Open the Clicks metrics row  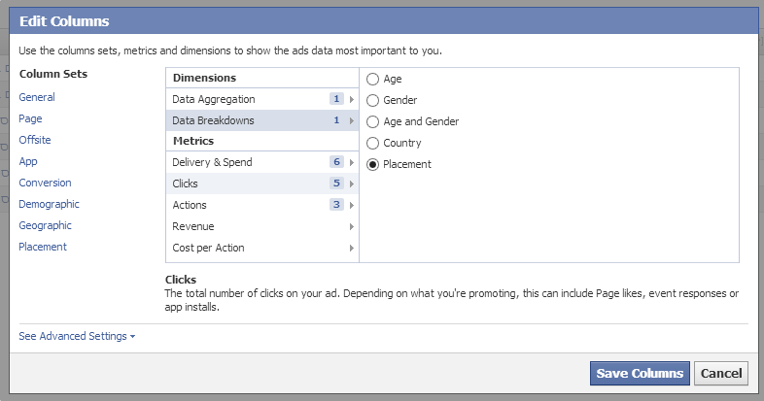pyautogui.click(x=262, y=184)
